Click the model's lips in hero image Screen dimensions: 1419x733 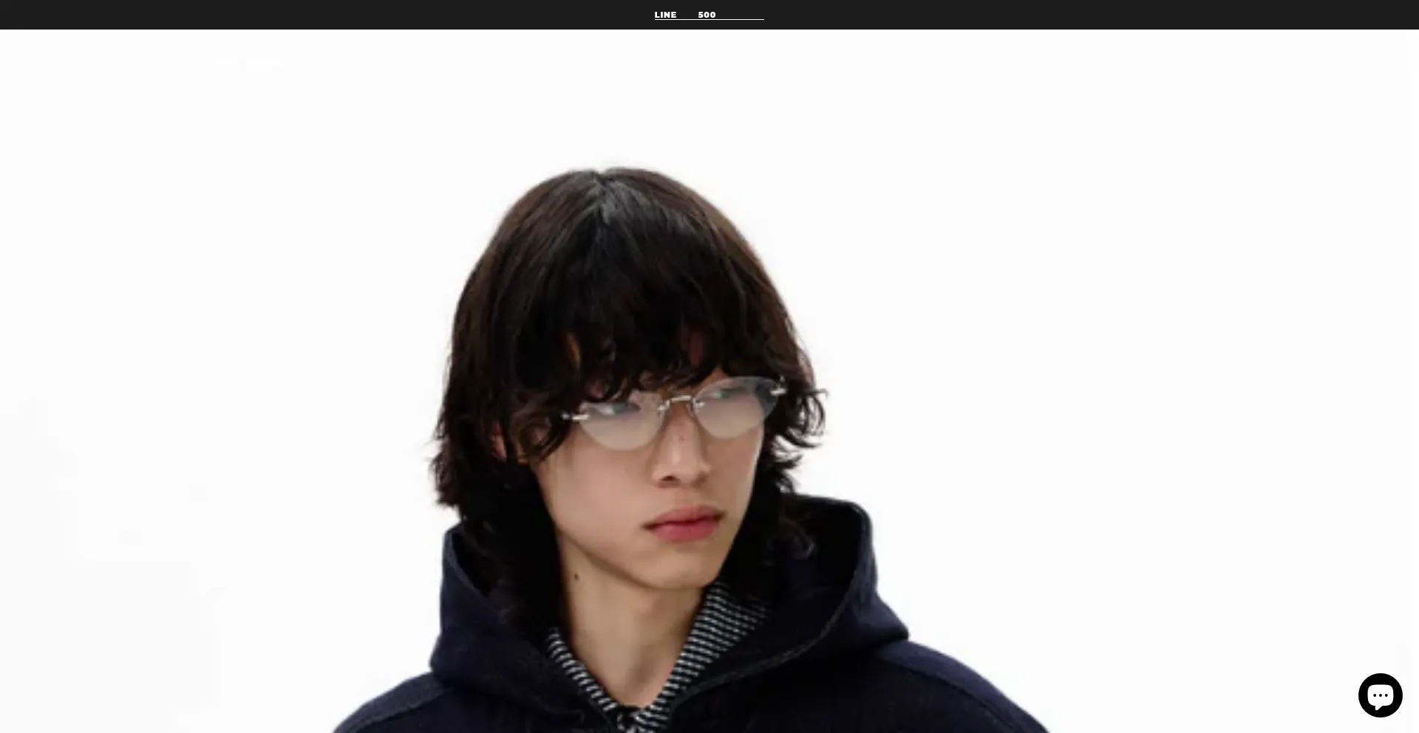click(684, 523)
